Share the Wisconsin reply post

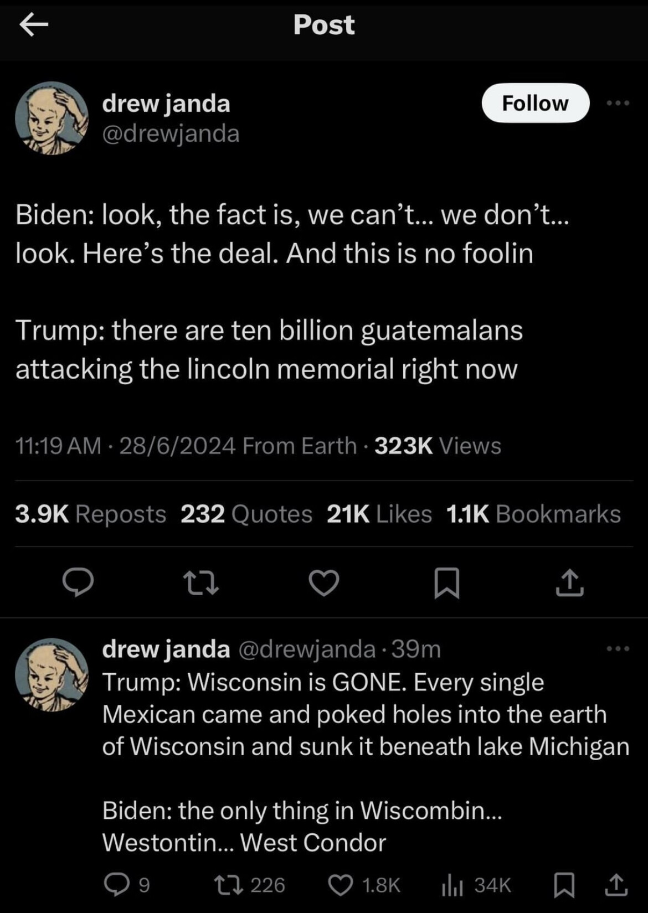(x=615, y=884)
